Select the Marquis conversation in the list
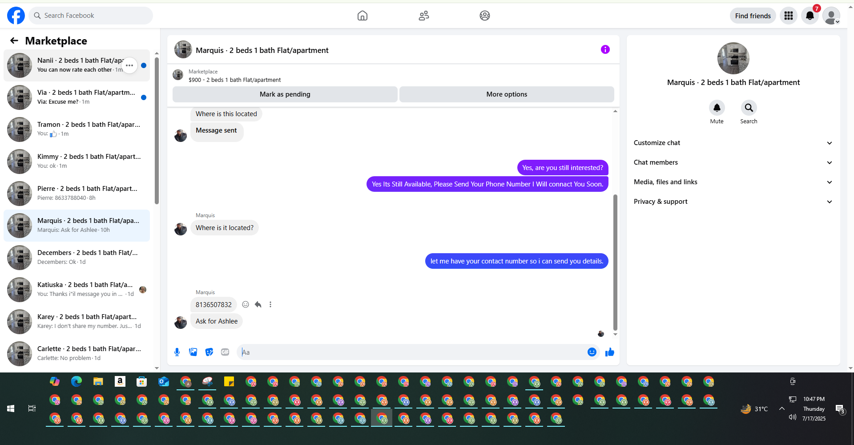The image size is (854, 445). click(x=77, y=226)
